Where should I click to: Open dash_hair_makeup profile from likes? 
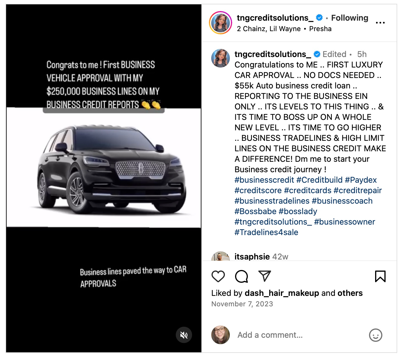282,293
